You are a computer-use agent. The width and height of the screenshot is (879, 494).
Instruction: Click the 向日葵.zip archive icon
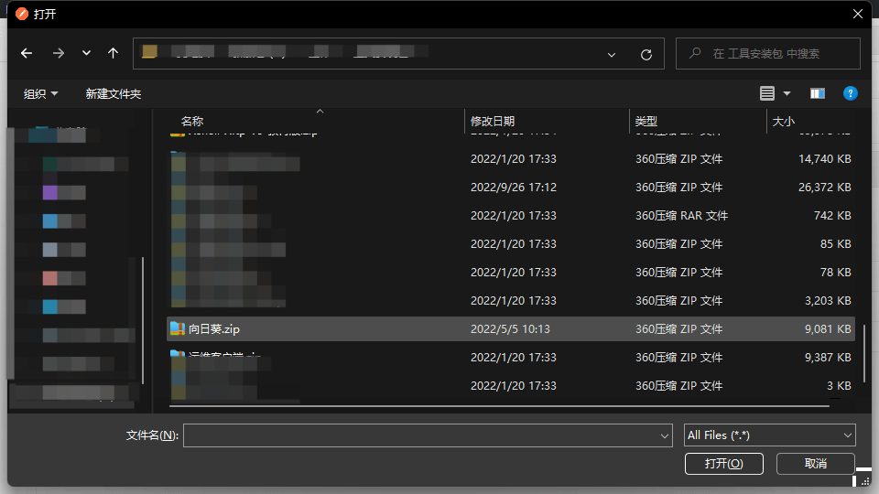tap(178, 328)
